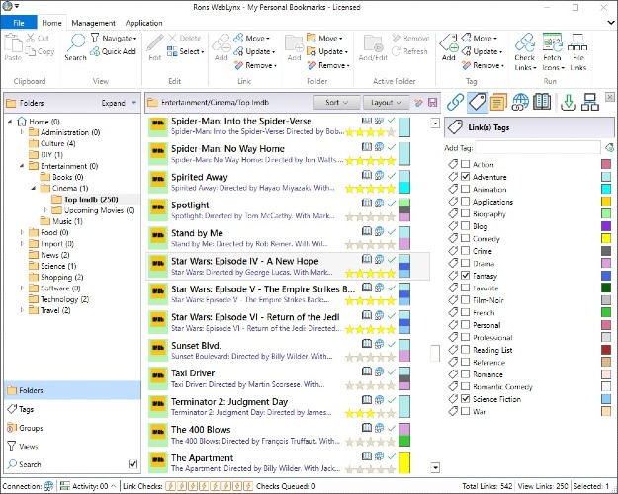The height and width of the screenshot is (494, 618).
Task: Uncheck the Adventure tag checkbox
Action: point(465,177)
